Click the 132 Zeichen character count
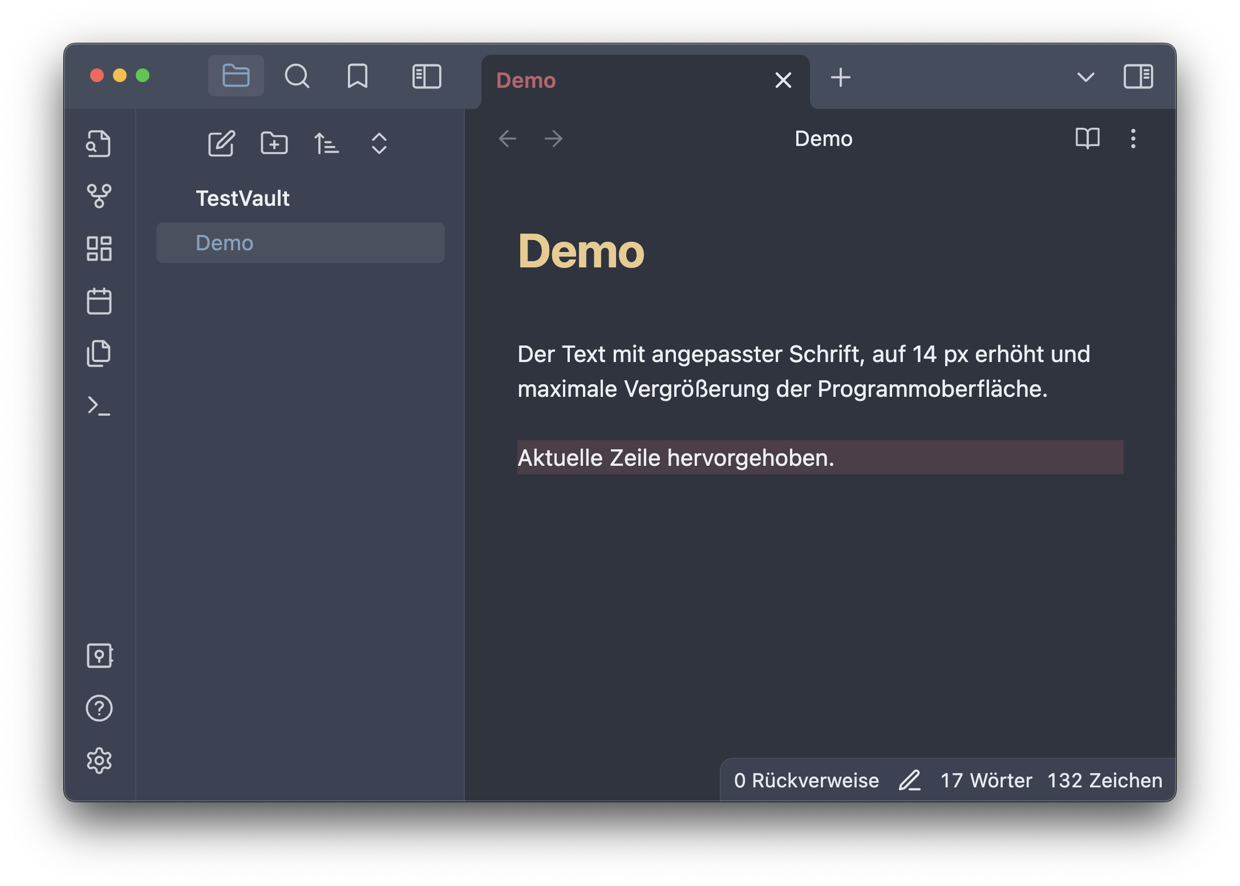The width and height of the screenshot is (1240, 886). [x=1105, y=781]
